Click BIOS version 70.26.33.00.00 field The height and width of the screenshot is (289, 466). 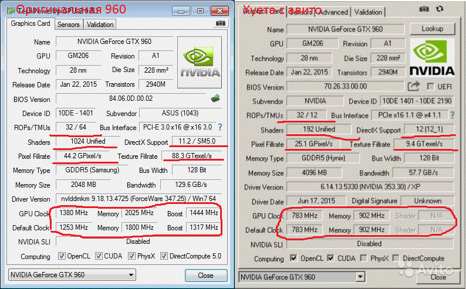(x=345, y=86)
